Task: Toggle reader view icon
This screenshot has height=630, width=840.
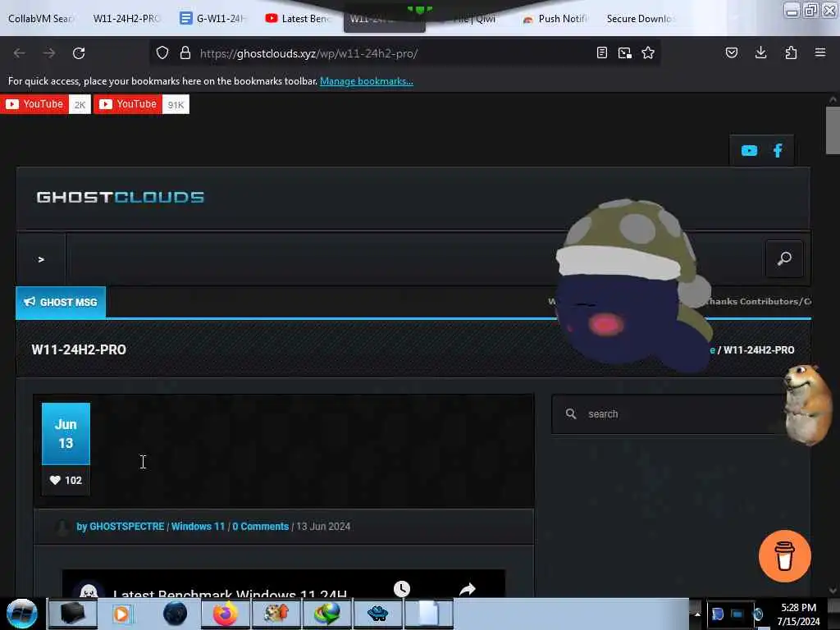Action: 601,52
